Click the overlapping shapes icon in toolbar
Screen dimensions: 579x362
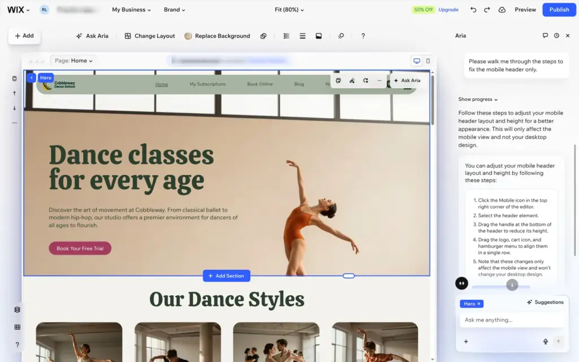click(263, 36)
